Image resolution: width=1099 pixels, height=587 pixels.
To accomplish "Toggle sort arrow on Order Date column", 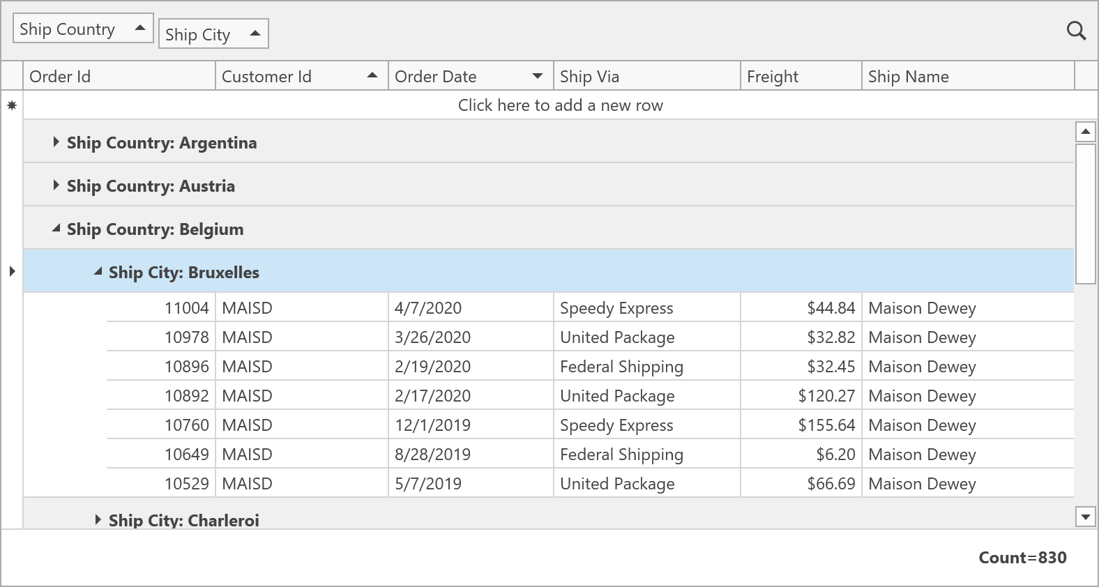I will pyautogui.click(x=538, y=76).
